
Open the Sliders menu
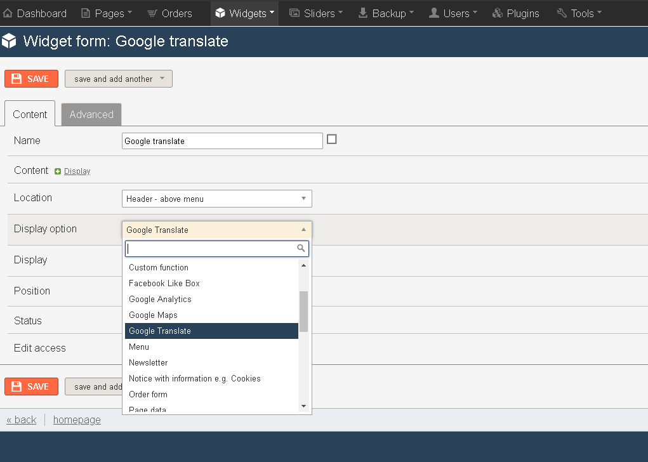(x=316, y=13)
